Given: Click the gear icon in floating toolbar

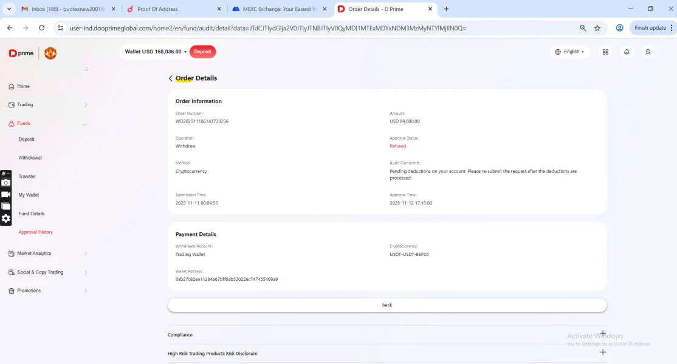Looking at the screenshot, I should click(6, 218).
